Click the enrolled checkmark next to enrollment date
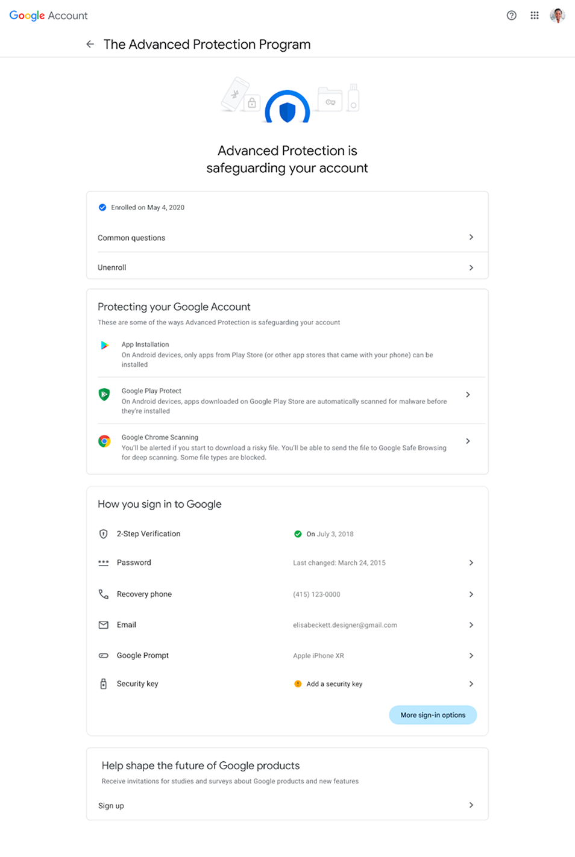This screenshot has width=575, height=857. [x=102, y=207]
